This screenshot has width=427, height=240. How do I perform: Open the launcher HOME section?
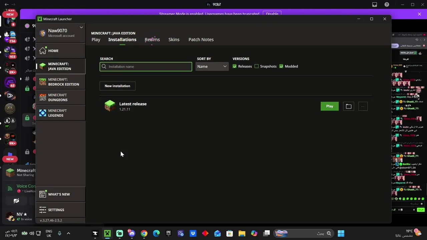tap(60, 51)
